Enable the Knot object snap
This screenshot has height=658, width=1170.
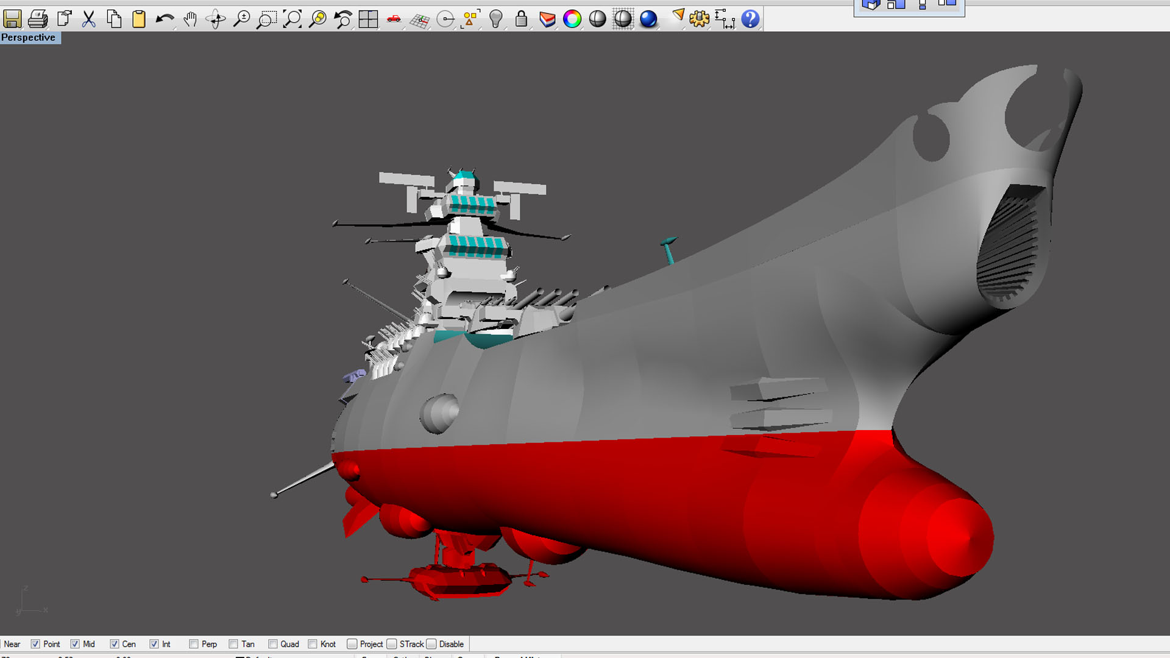click(313, 644)
